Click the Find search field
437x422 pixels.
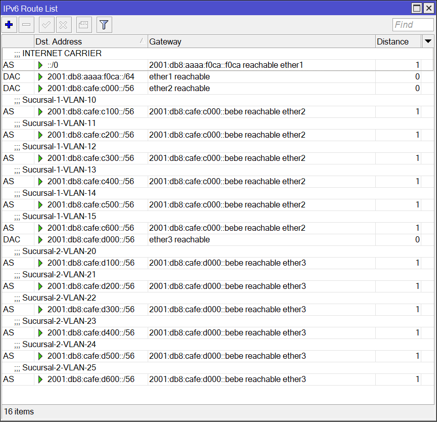pyautogui.click(x=413, y=25)
